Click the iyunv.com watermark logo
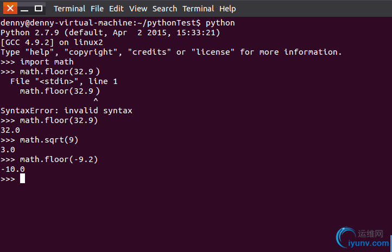This screenshot has height=252, width=392. tap(363, 237)
